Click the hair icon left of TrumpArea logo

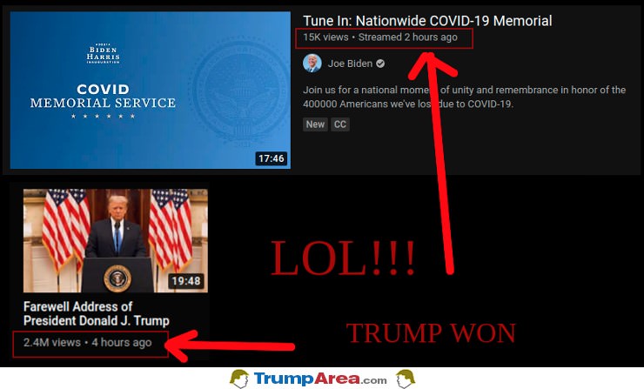click(x=239, y=379)
